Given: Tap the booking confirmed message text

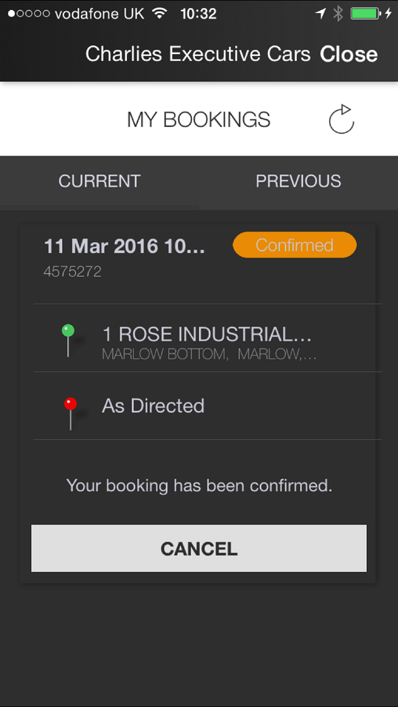Looking at the screenshot, I should (x=199, y=485).
